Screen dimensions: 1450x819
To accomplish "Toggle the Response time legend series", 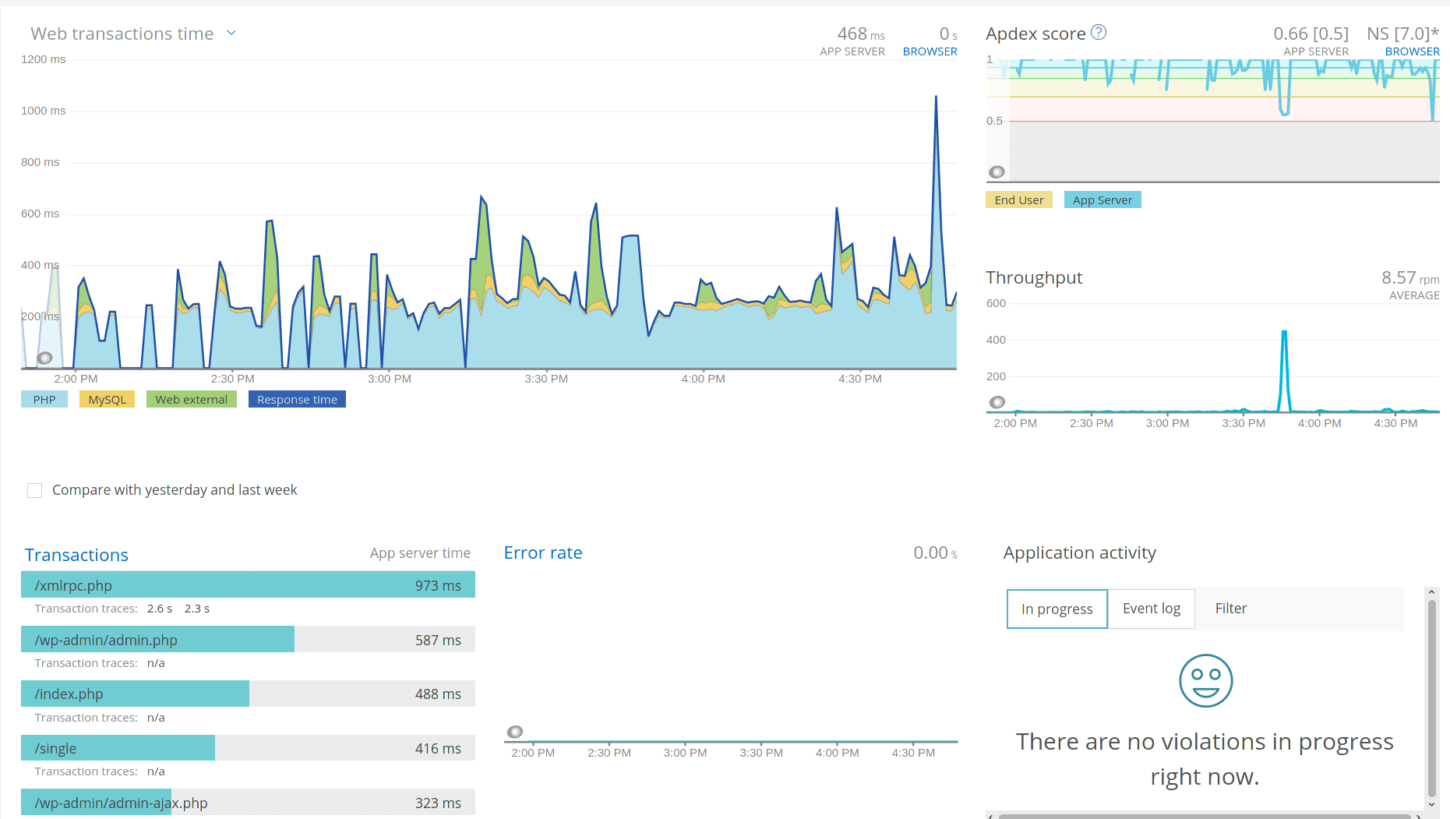I will pos(297,400).
